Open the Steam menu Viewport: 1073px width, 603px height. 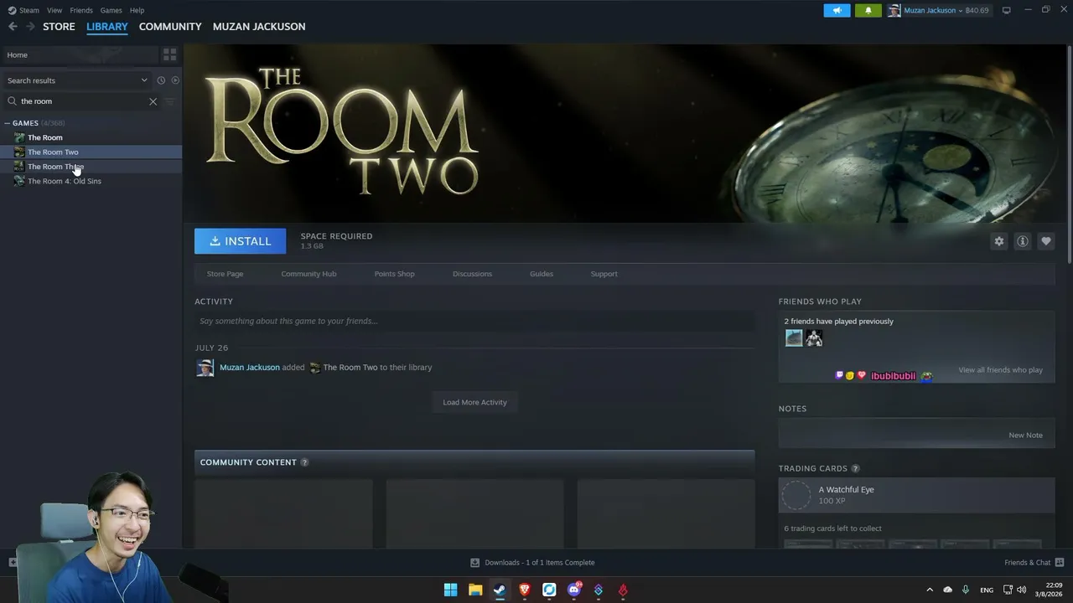click(29, 10)
